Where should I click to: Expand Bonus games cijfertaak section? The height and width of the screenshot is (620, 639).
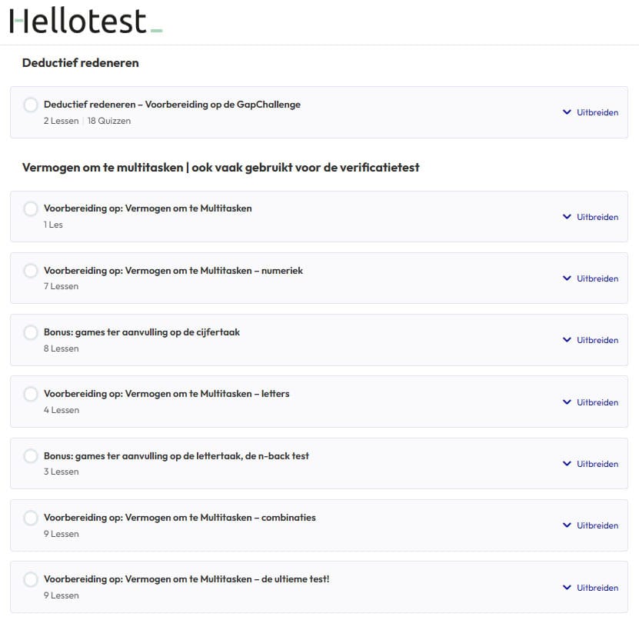coord(591,340)
